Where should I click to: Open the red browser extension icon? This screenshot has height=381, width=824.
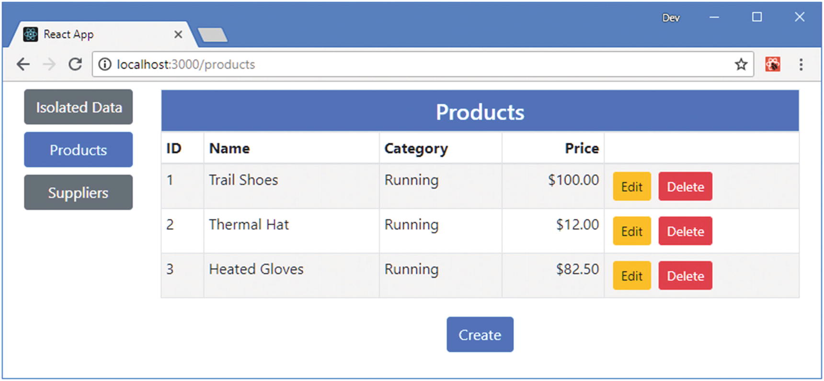(772, 64)
